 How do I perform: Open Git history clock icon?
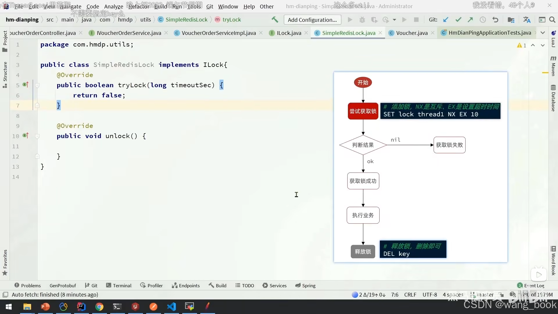483,20
